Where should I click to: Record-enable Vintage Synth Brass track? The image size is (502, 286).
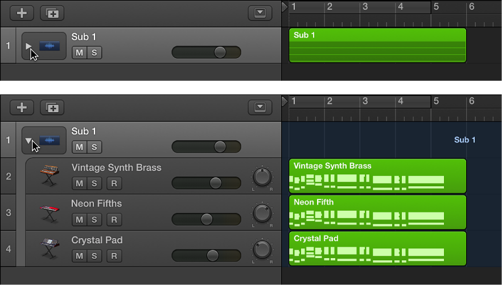(x=114, y=183)
